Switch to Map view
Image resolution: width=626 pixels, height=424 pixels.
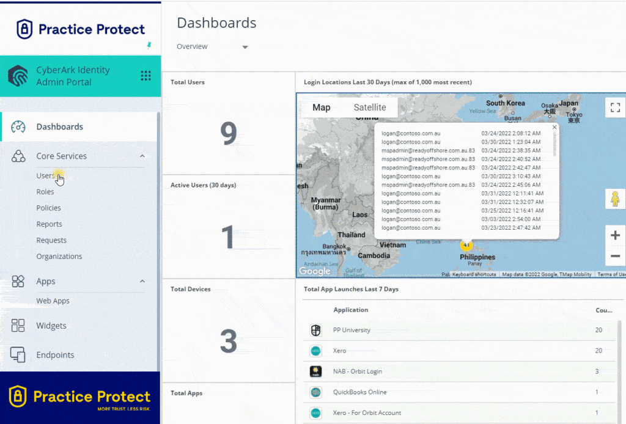(x=322, y=108)
